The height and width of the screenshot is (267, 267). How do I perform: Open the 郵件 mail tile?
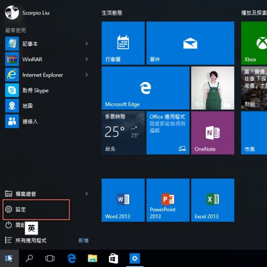(190, 43)
